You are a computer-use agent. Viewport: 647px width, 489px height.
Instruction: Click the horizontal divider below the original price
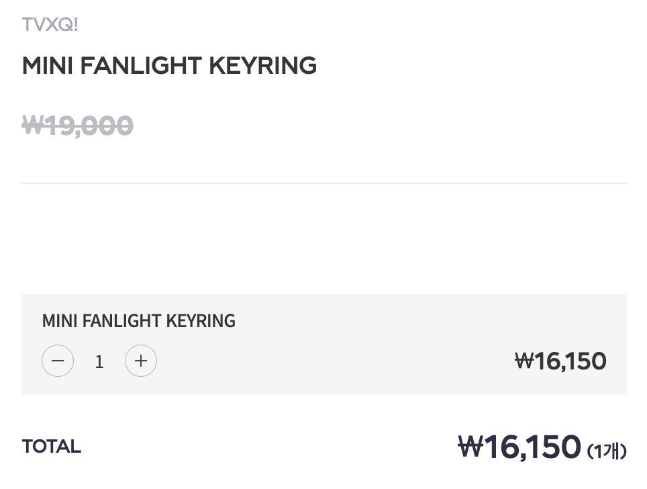coord(324,183)
